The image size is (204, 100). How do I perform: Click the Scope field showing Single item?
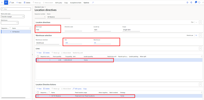pos(131,30)
